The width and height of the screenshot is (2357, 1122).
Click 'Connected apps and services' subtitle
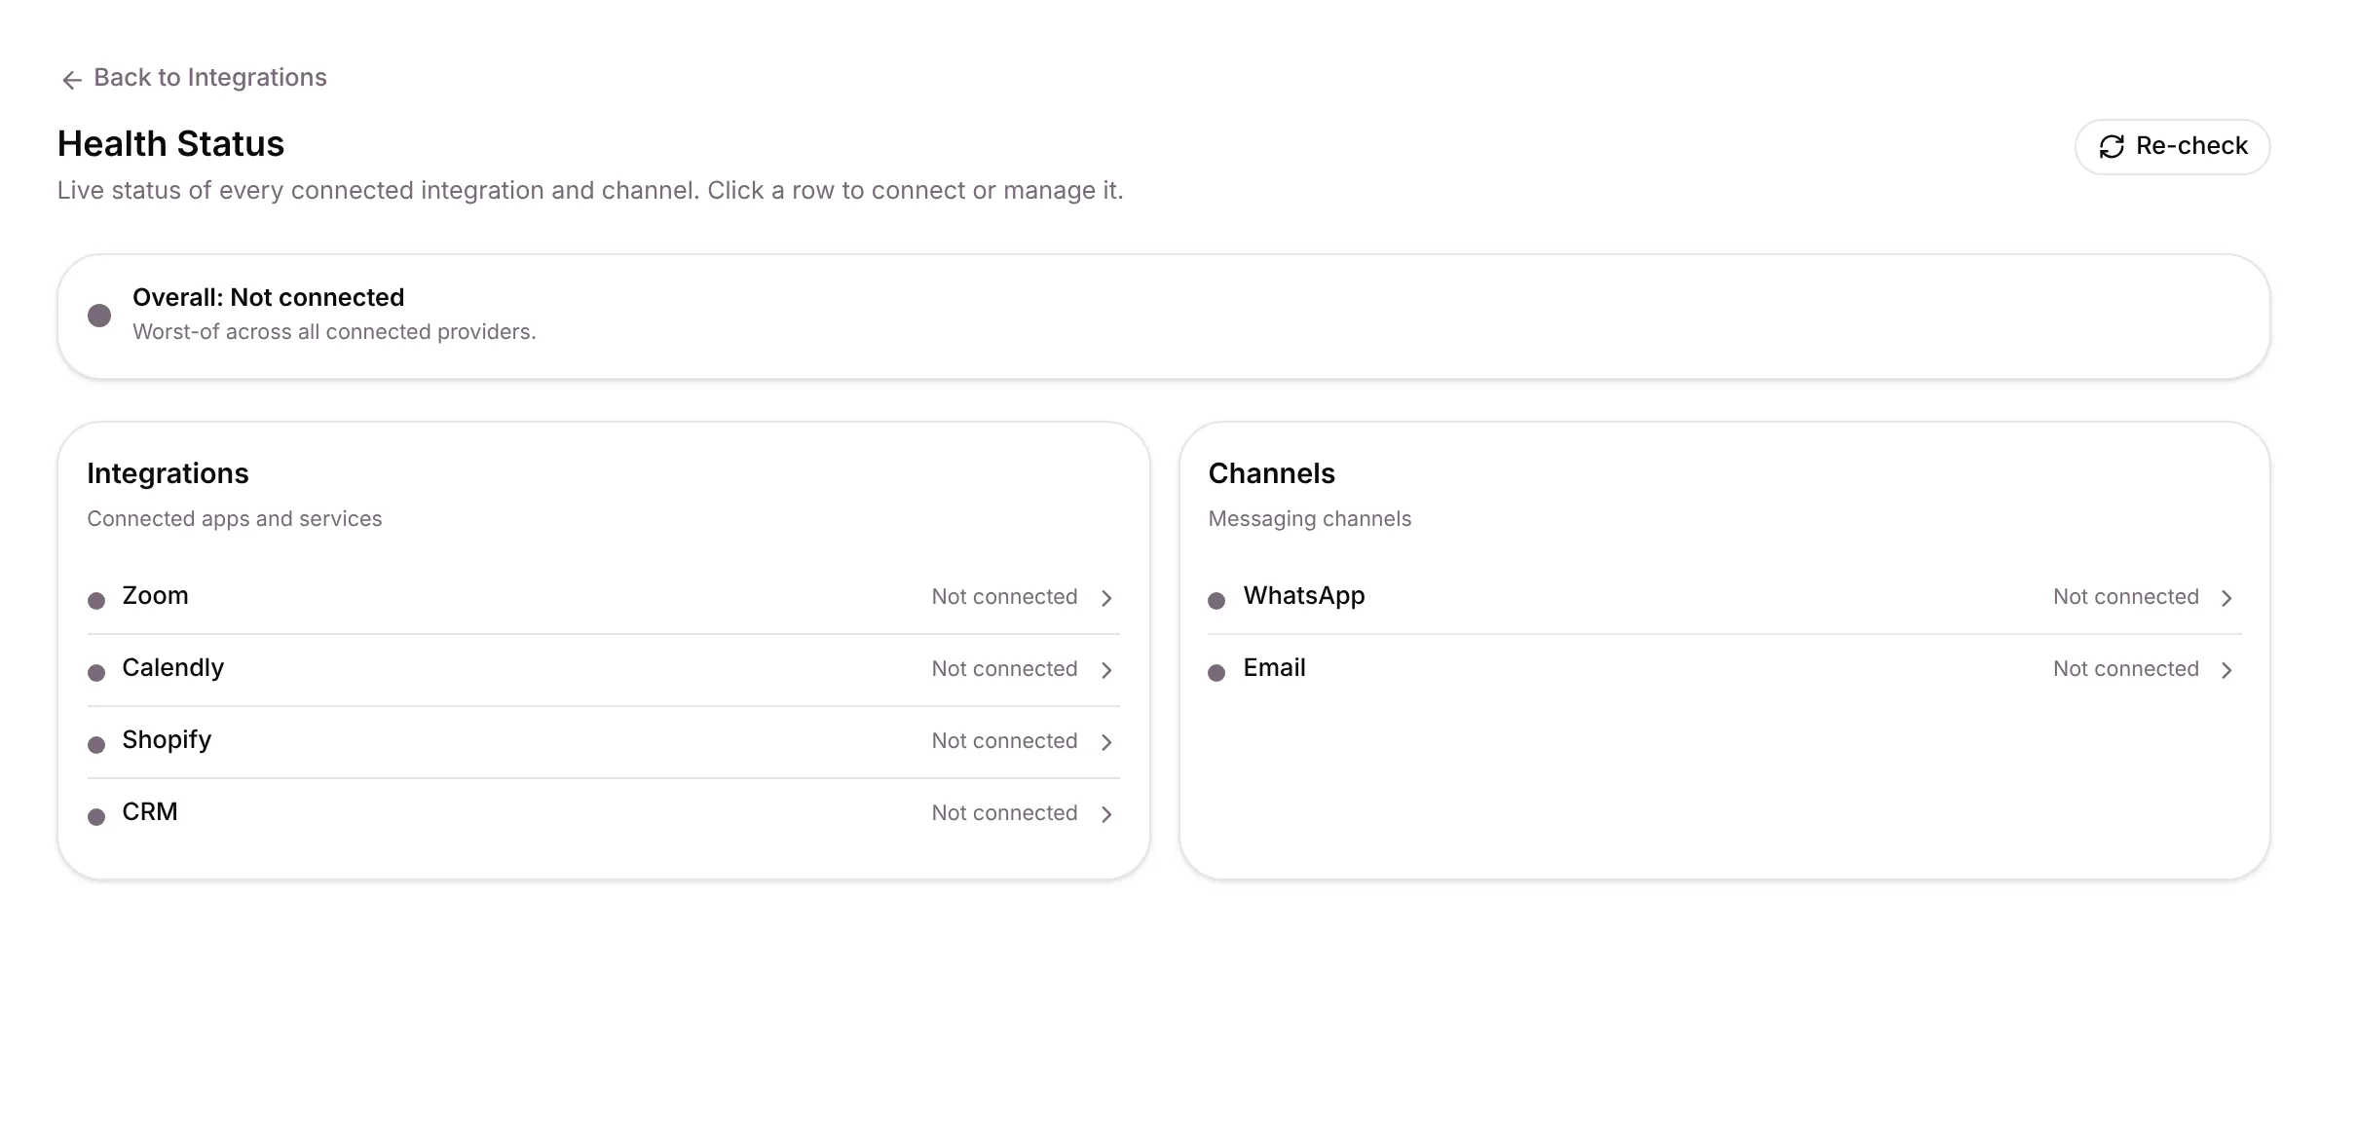tap(235, 519)
